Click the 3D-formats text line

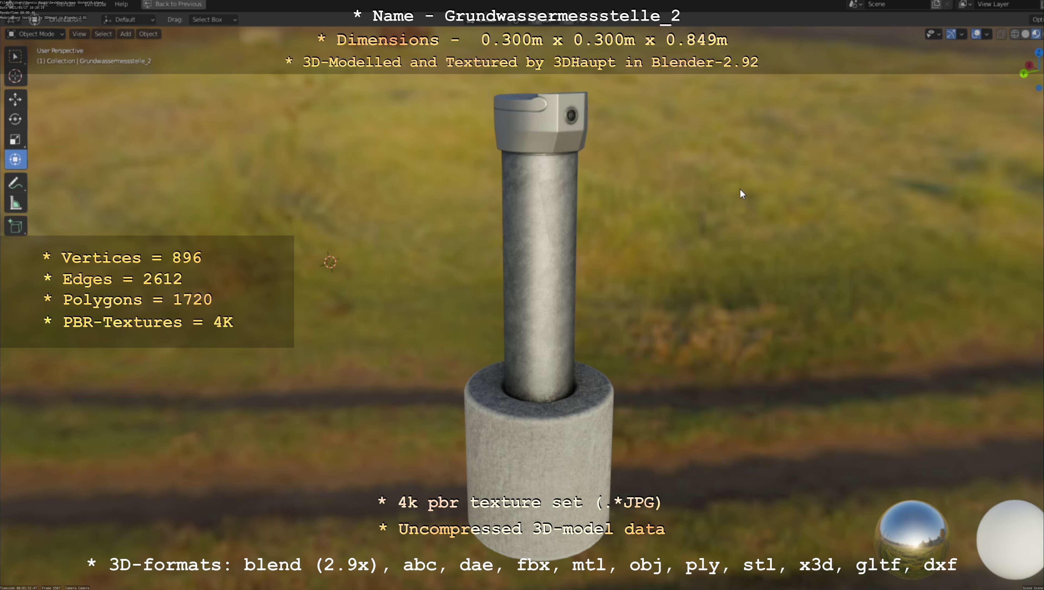(x=522, y=564)
